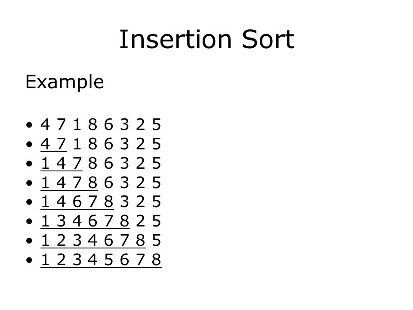413x310 pixels.
Task: Click the final 8 in the fully sorted row
Action: [156, 260]
